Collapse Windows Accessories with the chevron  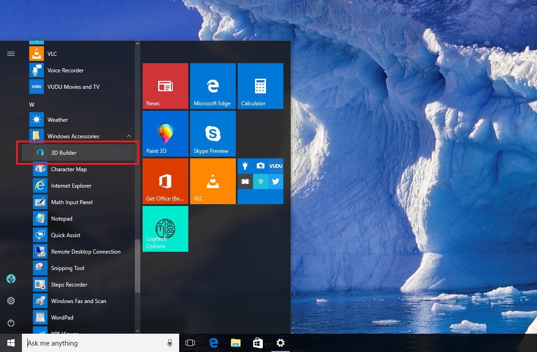pos(129,136)
